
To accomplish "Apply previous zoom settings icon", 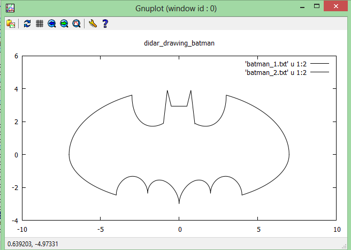I will pyautogui.click(x=52, y=24).
